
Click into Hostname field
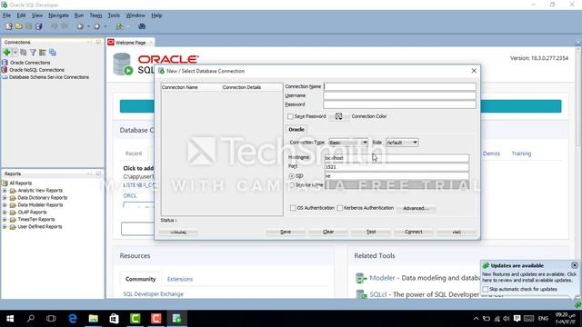[x=396, y=158]
